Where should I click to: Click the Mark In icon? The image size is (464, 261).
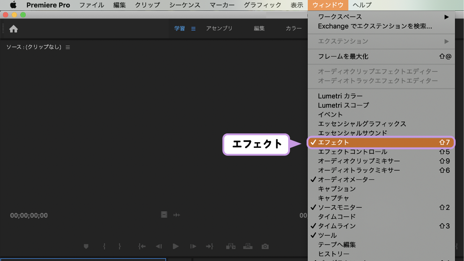104,246
